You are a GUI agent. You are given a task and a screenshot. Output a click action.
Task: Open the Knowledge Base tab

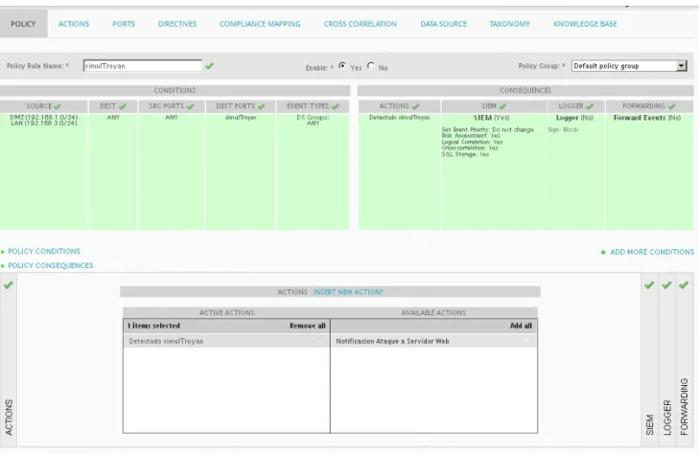585,24
